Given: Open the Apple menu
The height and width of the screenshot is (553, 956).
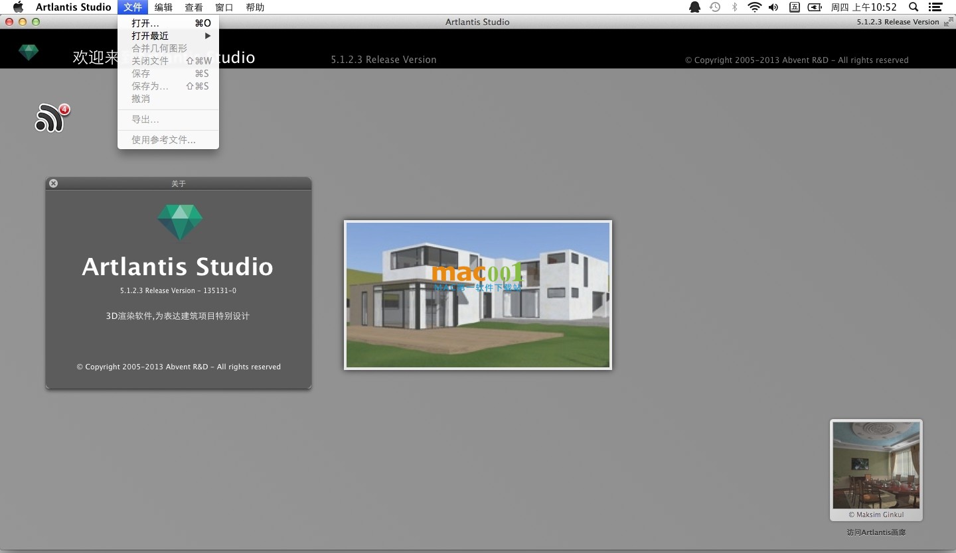Looking at the screenshot, I should 18,7.
